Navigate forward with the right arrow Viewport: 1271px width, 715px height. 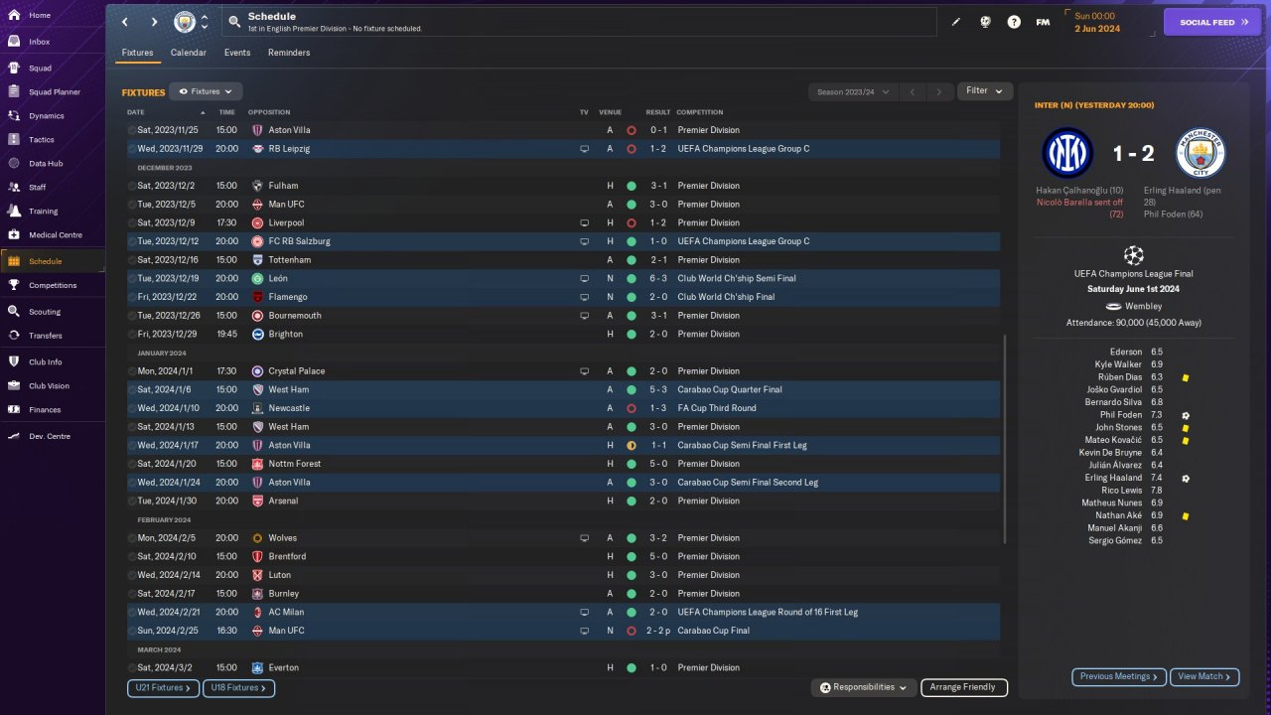[154, 22]
